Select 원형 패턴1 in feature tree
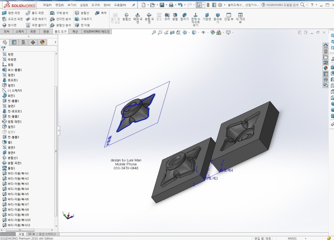334x240 pixels. coord(12,122)
